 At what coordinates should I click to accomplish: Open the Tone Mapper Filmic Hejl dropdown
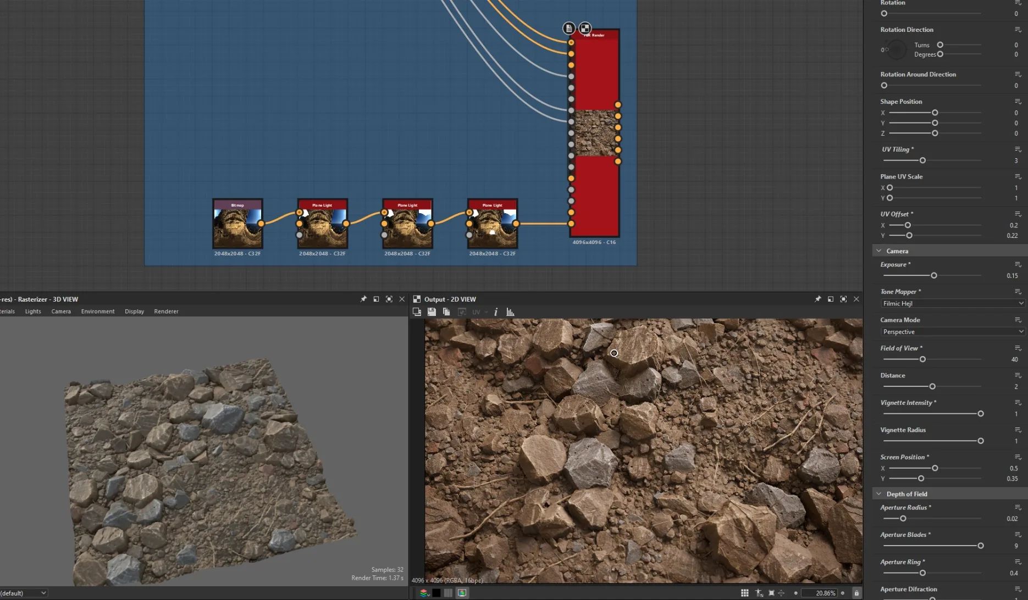[x=952, y=303]
